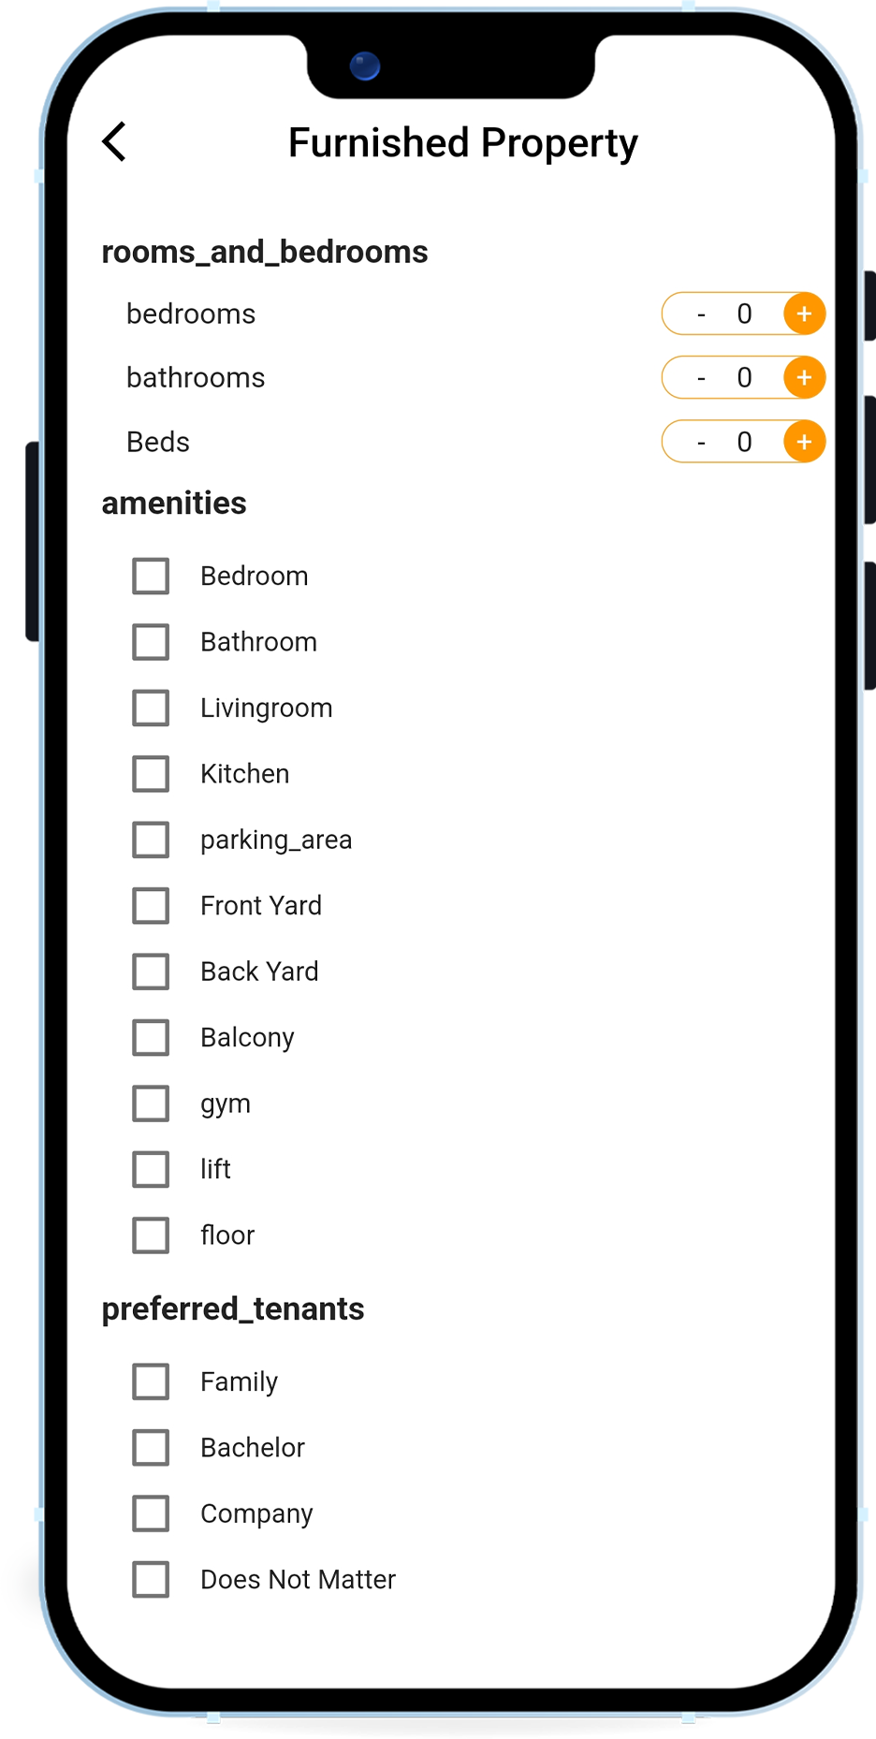Select the parking_area checkbox
876x1739 pixels.
coord(151,840)
